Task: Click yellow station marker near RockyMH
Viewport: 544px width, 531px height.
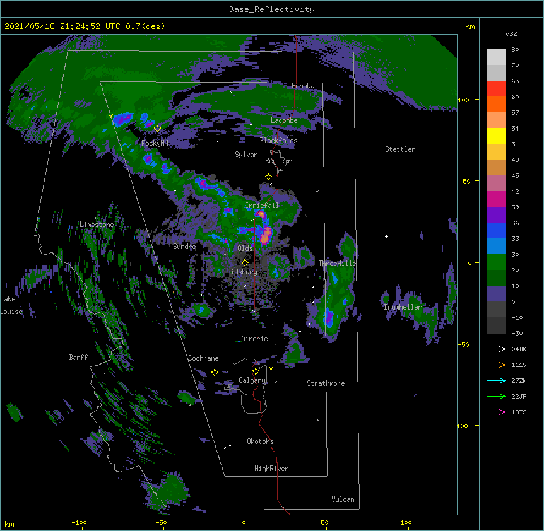Action: (x=157, y=128)
